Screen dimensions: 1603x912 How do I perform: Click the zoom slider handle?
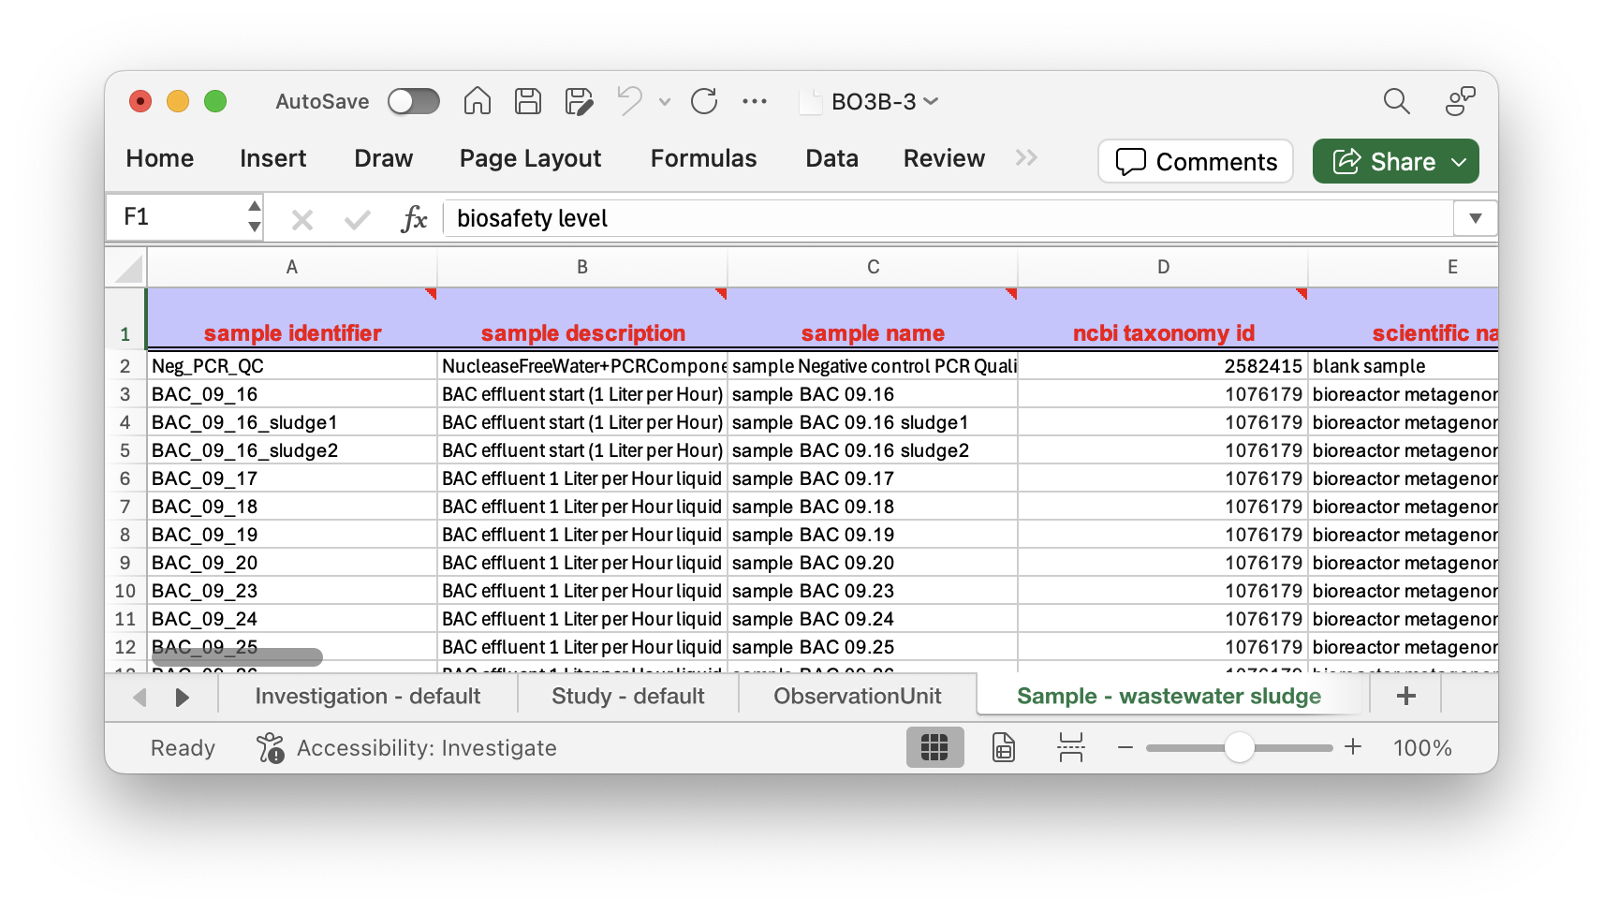pos(1239,747)
